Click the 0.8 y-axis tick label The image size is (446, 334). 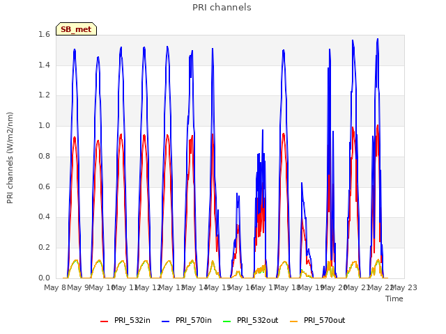tap(44, 156)
